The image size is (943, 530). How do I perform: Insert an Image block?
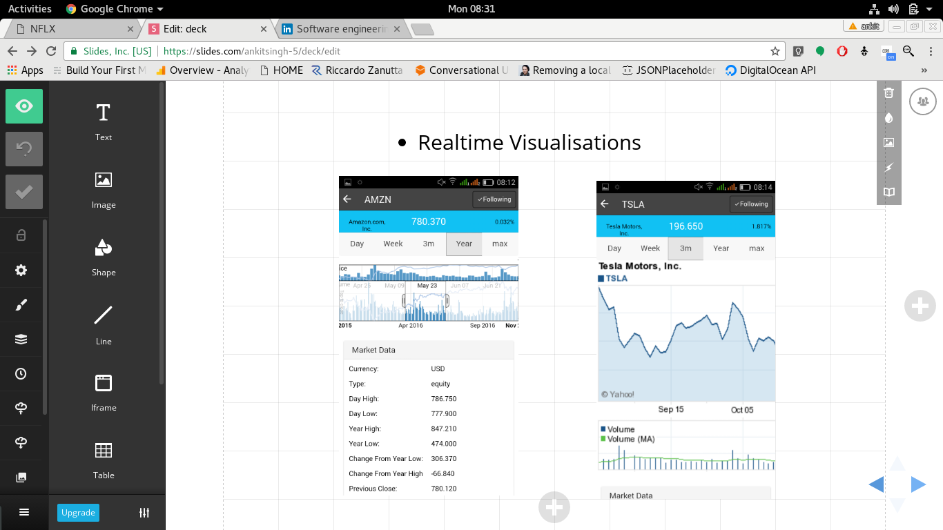point(104,190)
